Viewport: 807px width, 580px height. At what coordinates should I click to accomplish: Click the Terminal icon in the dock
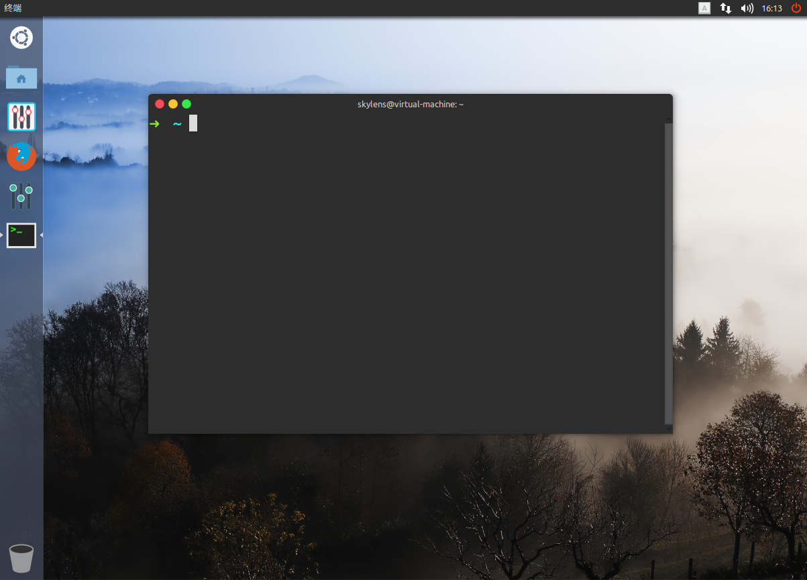[21, 235]
